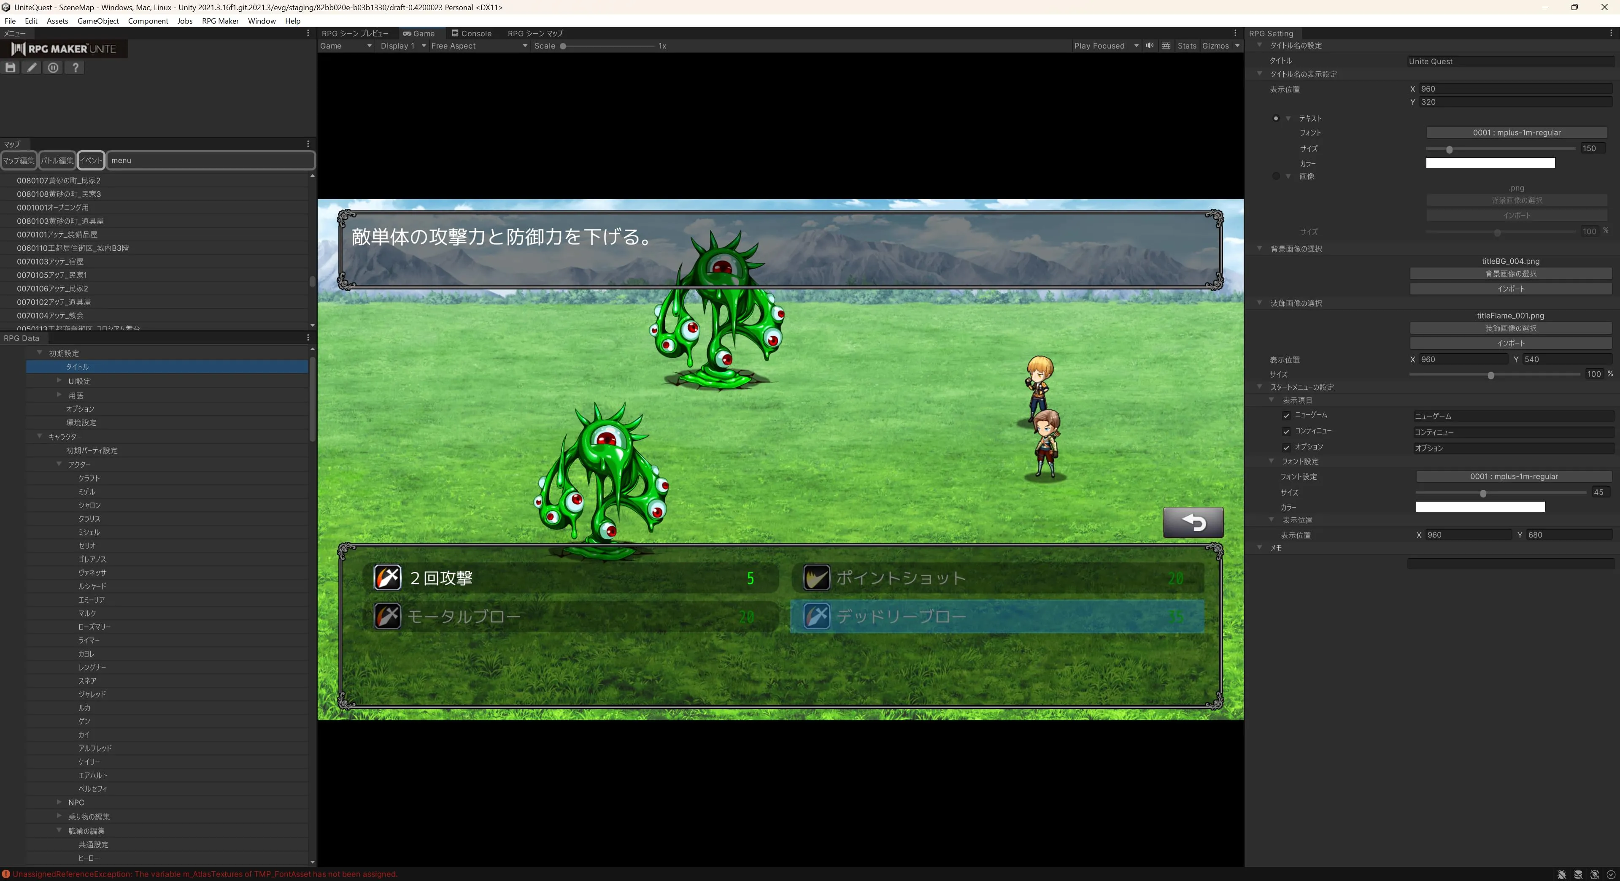Click the 装飾画像の選択 button
This screenshot has width=1620, height=881.
pyautogui.click(x=1511, y=328)
